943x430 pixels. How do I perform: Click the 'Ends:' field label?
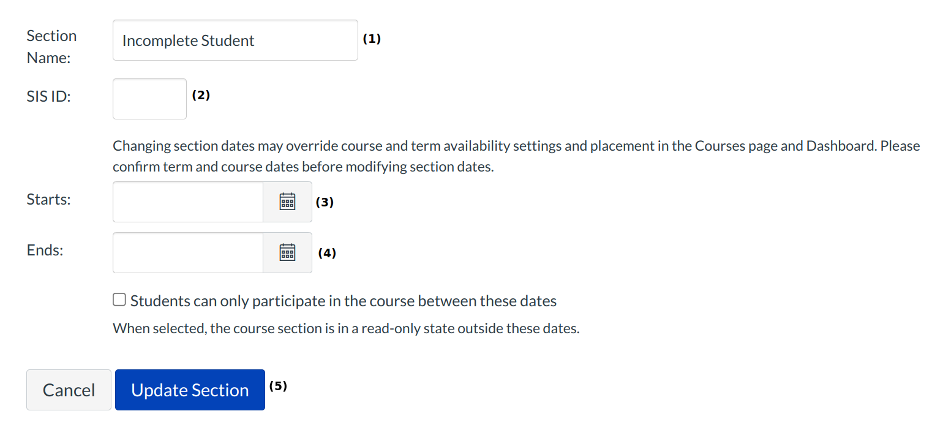[45, 251]
